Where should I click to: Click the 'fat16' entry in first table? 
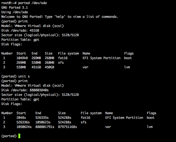pos(63,58)
